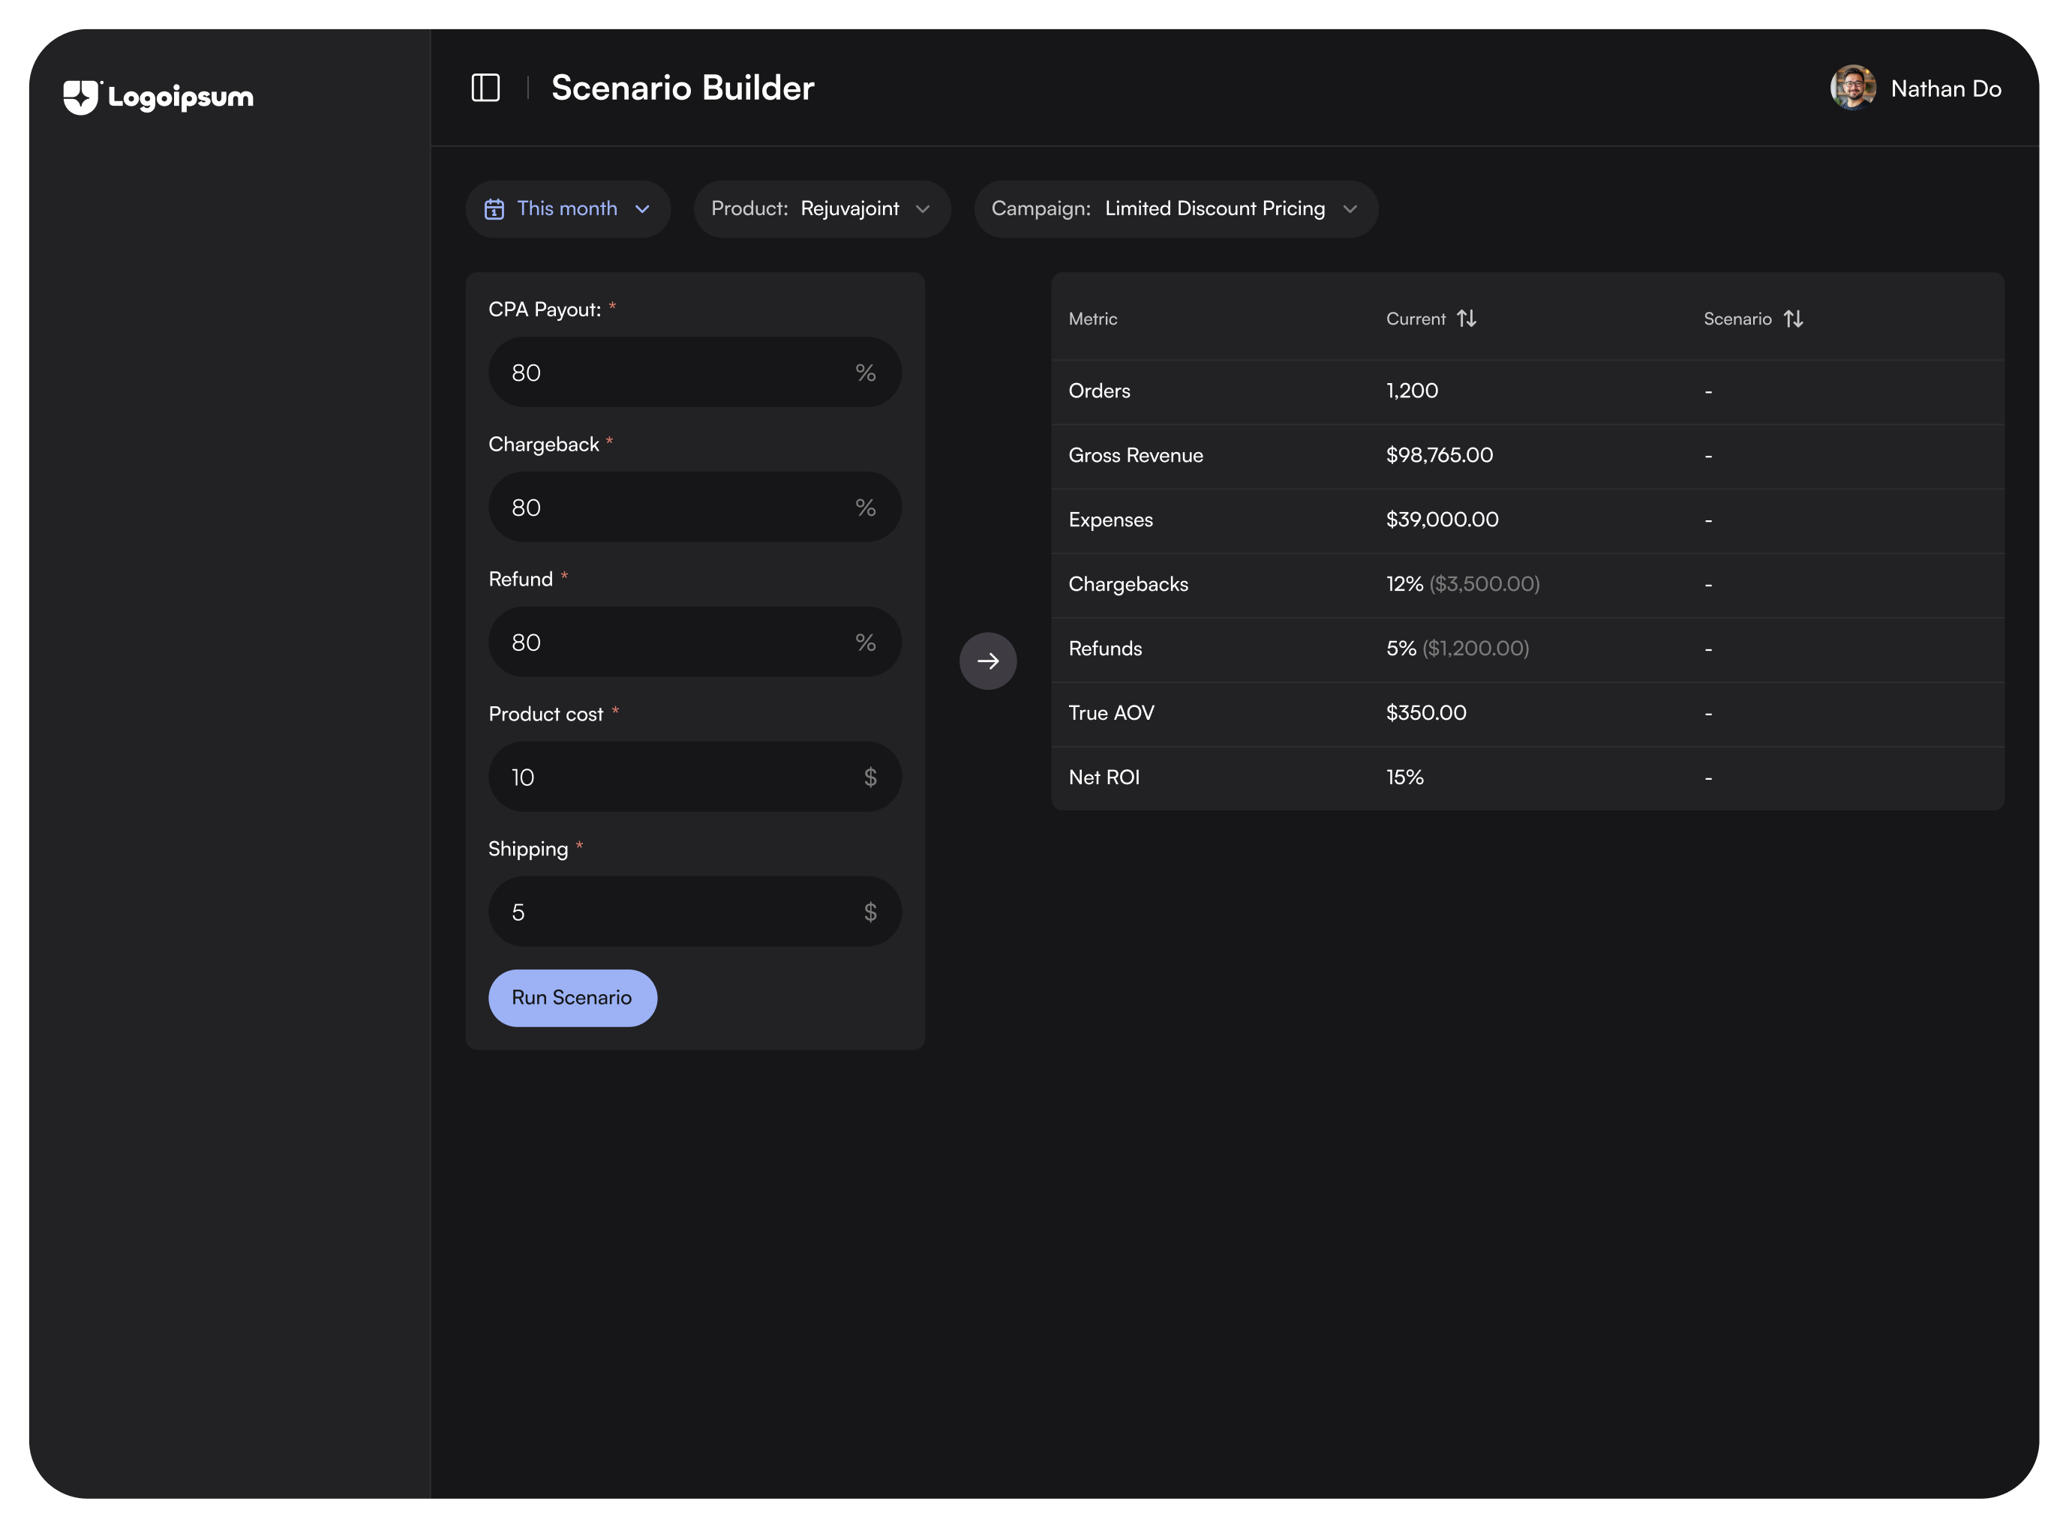
Task: Click Nathan Do's avatar photo
Action: pos(1851,88)
